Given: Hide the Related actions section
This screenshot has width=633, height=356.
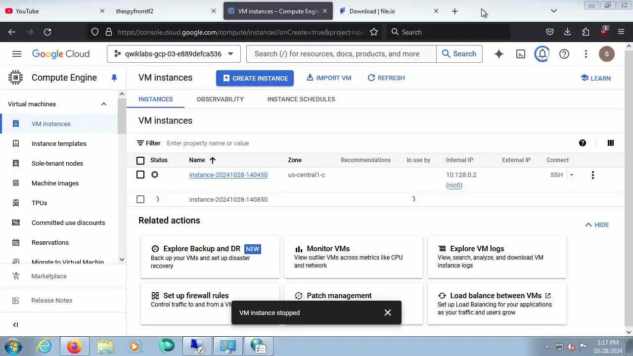Looking at the screenshot, I should [597, 224].
